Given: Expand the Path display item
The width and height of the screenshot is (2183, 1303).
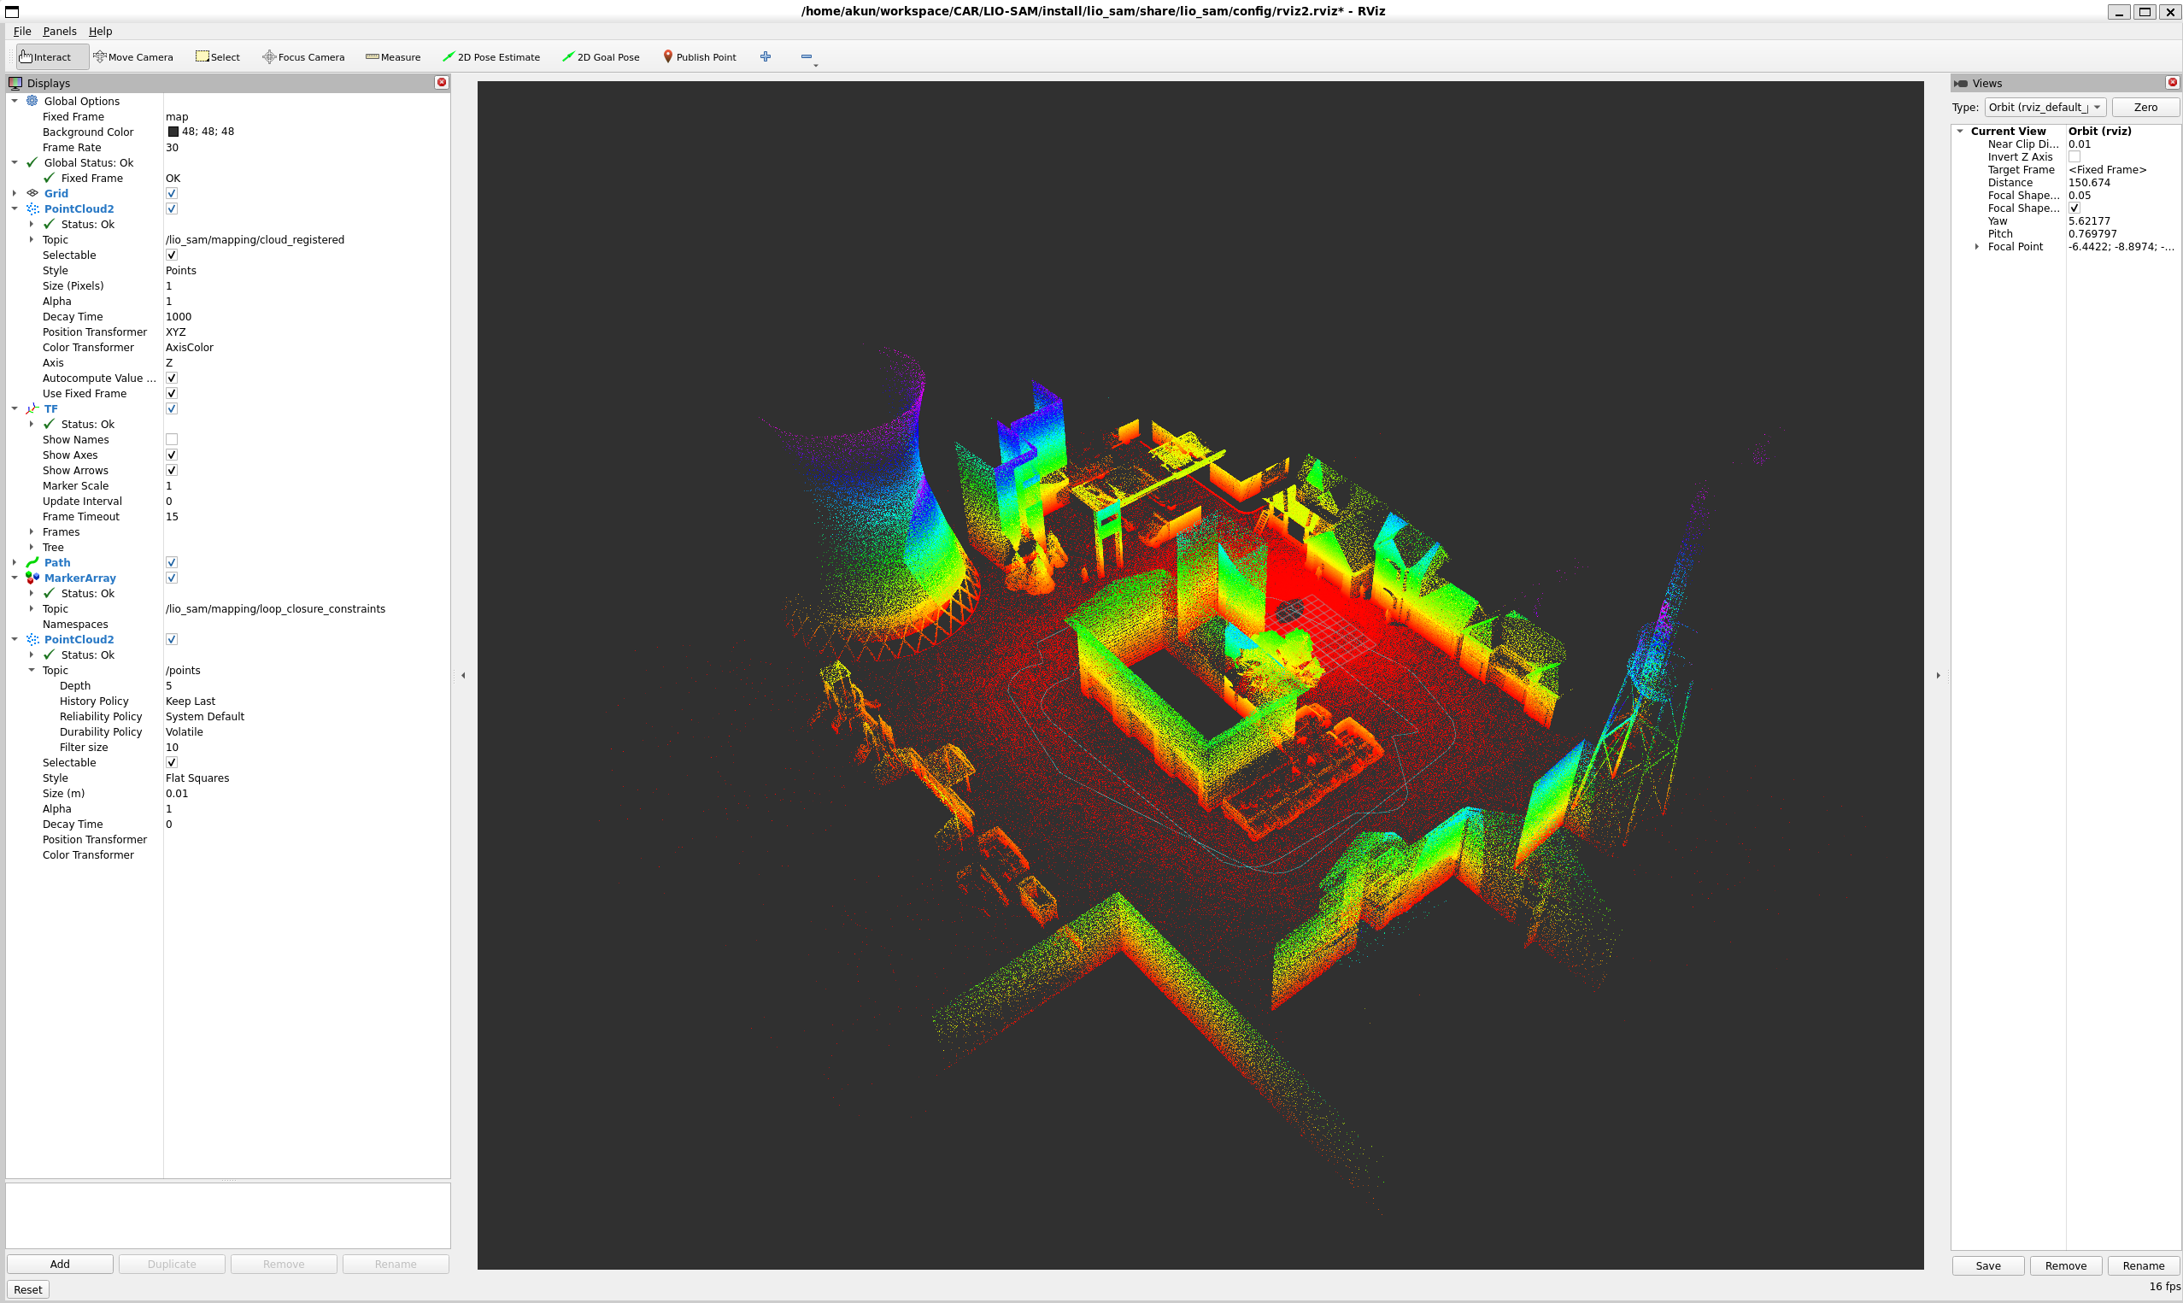Looking at the screenshot, I should pyautogui.click(x=15, y=563).
